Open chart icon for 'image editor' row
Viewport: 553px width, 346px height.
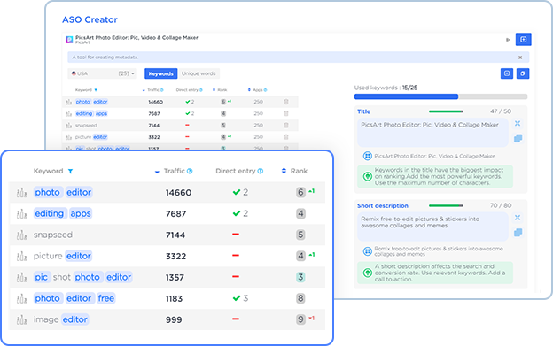(21, 319)
